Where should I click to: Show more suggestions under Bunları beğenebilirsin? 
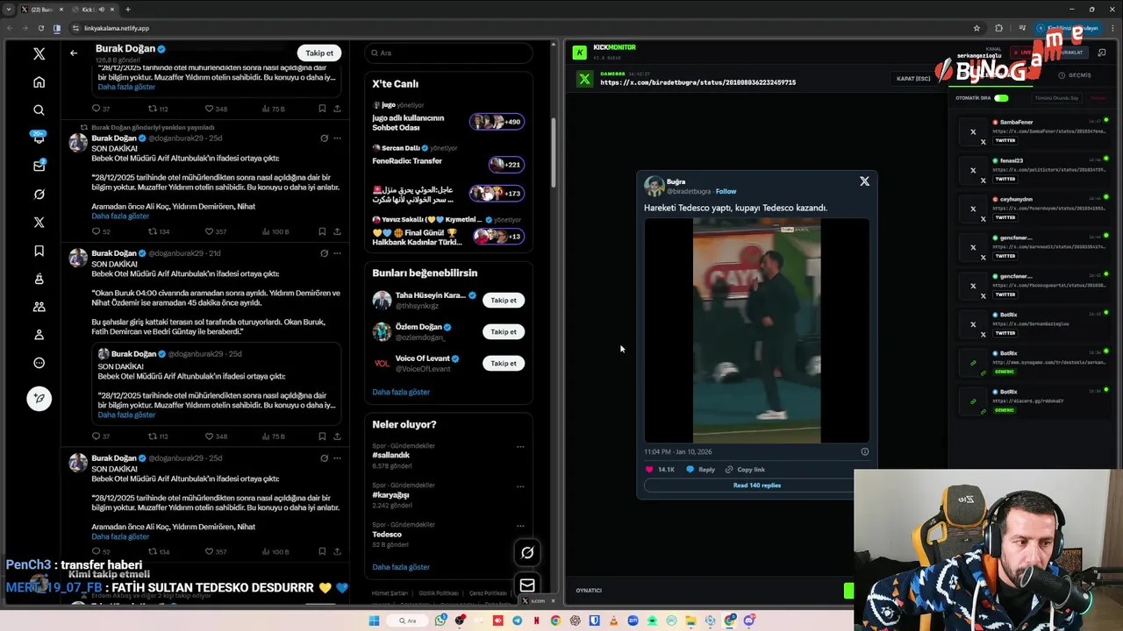point(401,392)
